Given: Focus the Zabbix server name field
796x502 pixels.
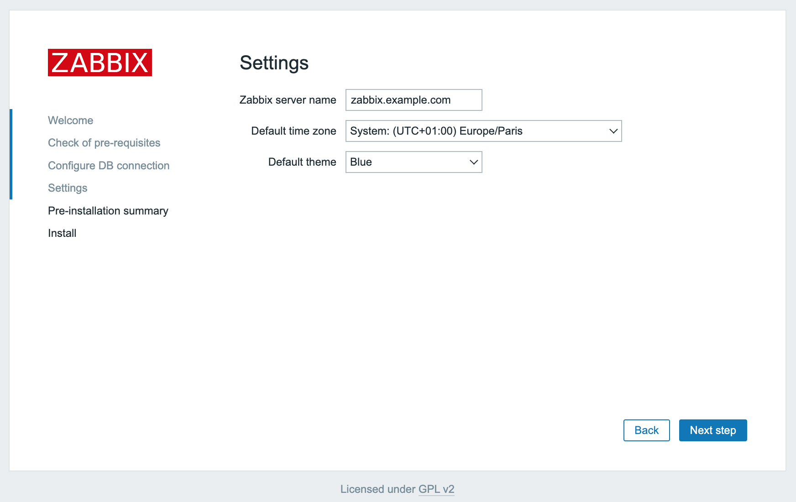Looking at the screenshot, I should point(413,100).
